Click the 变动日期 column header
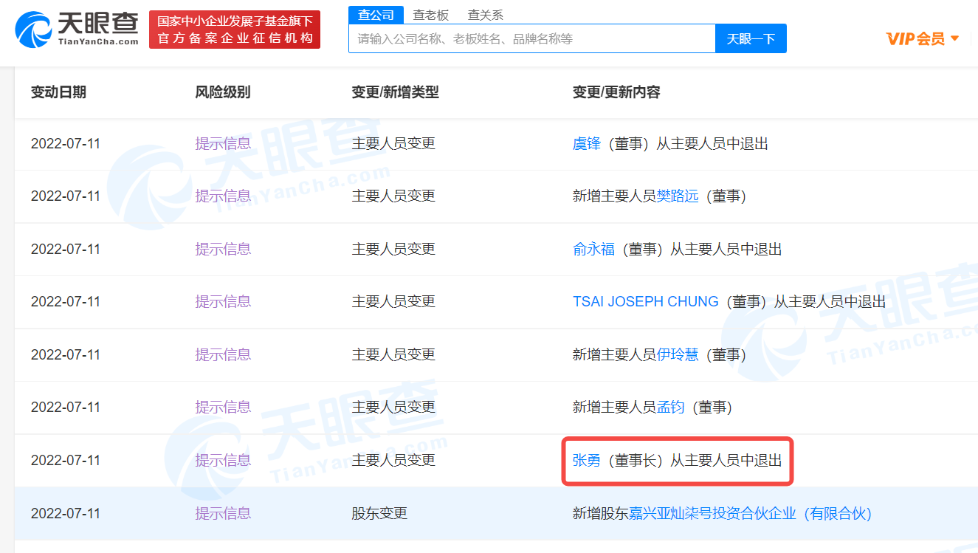Viewport: 978px width, 553px height. tap(58, 92)
